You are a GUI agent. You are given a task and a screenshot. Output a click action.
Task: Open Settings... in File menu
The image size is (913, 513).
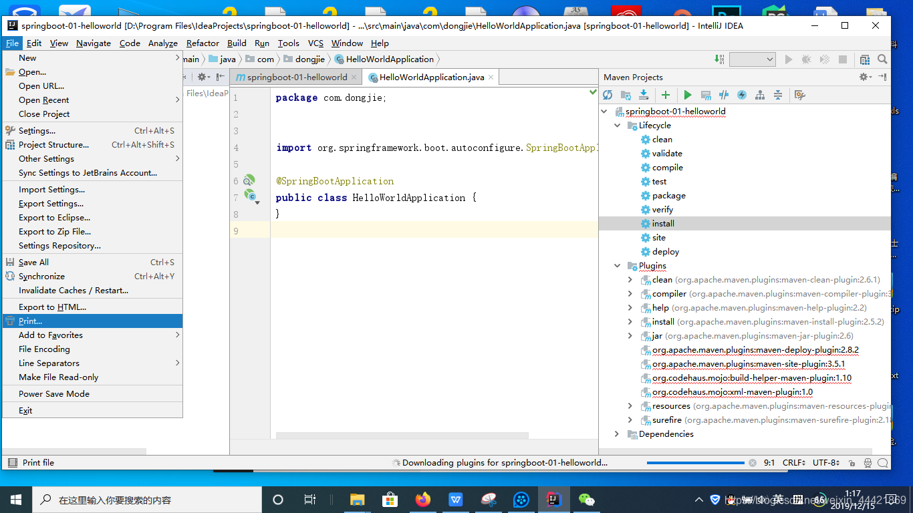click(92, 131)
